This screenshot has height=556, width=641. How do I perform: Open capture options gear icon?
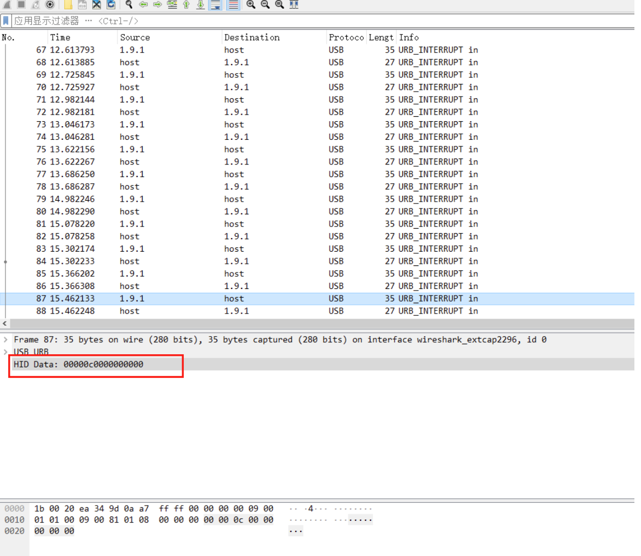(x=50, y=4)
